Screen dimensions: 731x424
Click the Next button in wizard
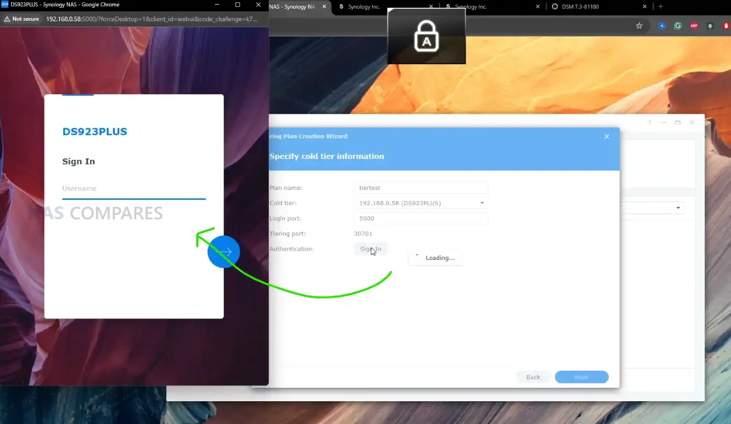581,377
